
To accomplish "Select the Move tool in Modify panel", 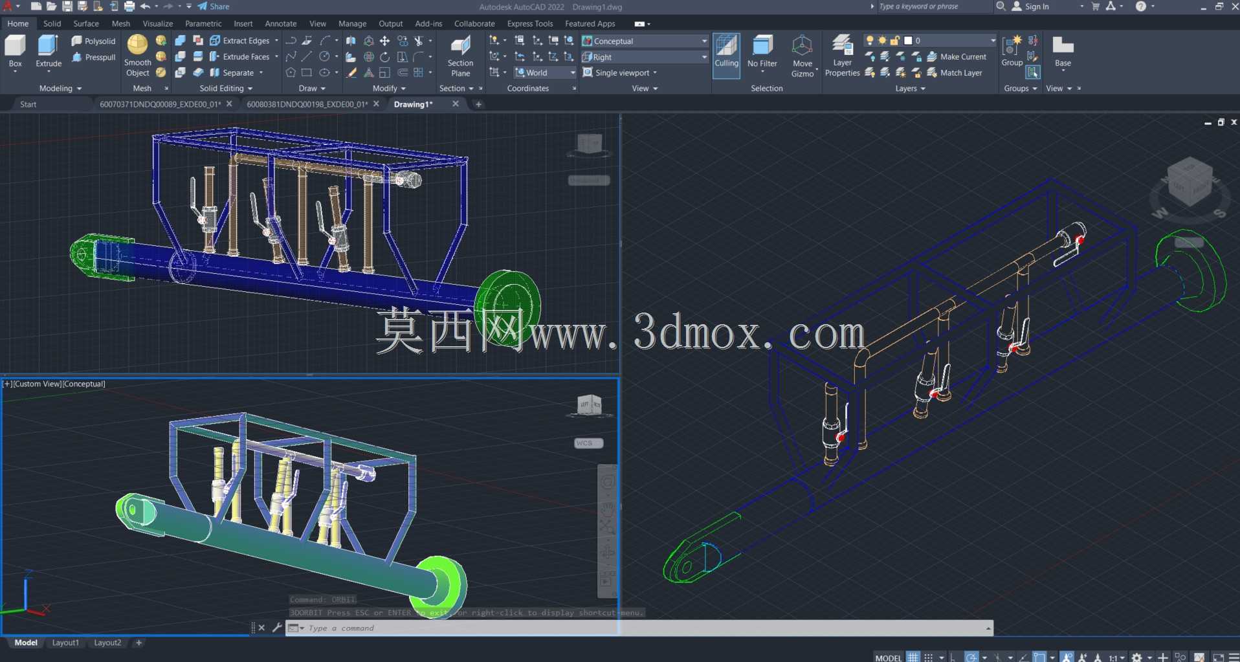I will click(385, 40).
